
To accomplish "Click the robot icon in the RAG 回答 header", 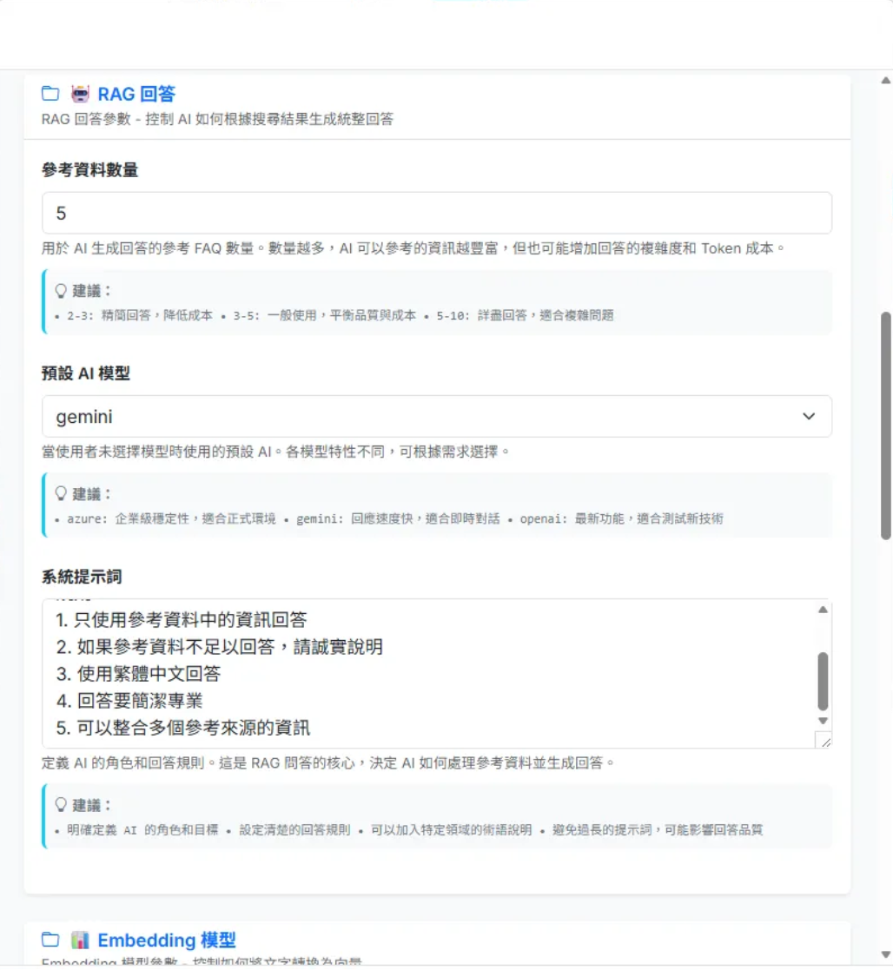I will 78,93.
